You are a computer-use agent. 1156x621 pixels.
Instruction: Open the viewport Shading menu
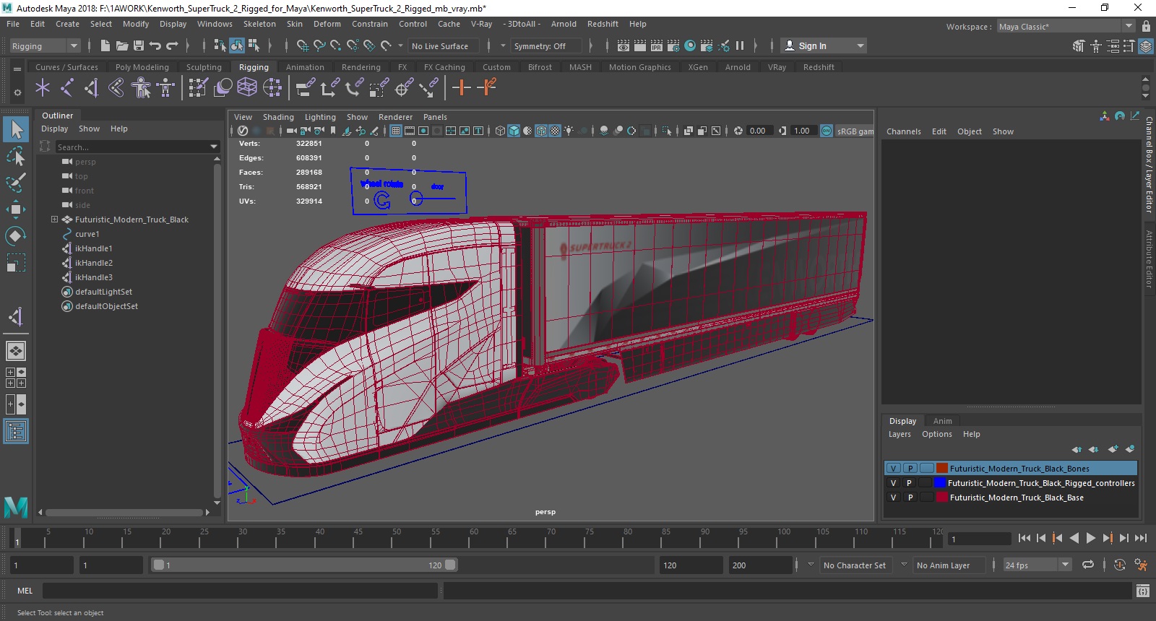(278, 117)
